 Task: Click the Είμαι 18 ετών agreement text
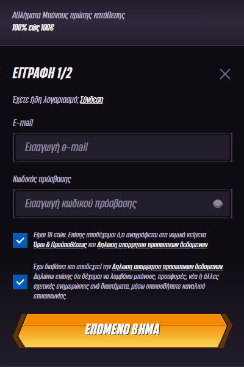click(x=120, y=235)
